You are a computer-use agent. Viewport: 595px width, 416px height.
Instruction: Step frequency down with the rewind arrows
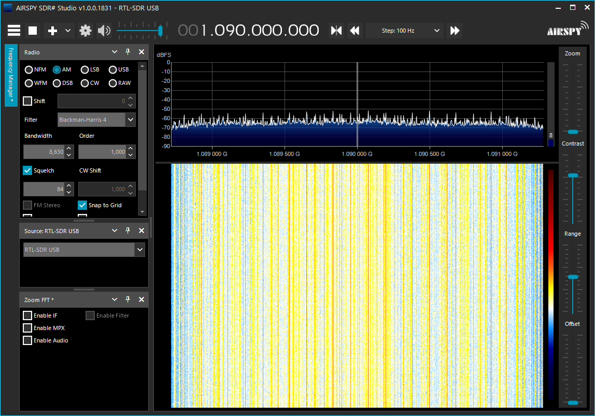tap(355, 31)
